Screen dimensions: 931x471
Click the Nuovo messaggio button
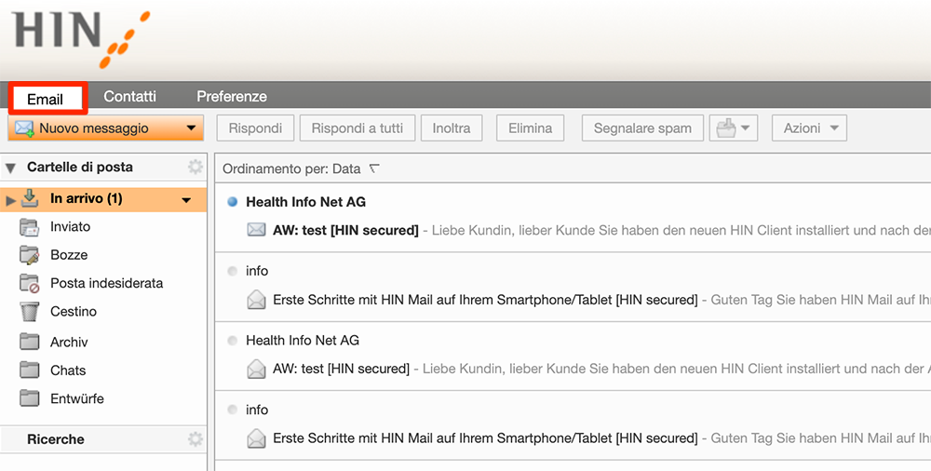tap(106, 128)
